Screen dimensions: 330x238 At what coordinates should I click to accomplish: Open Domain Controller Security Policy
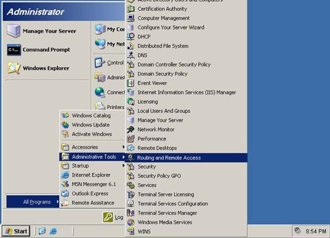coord(187,65)
